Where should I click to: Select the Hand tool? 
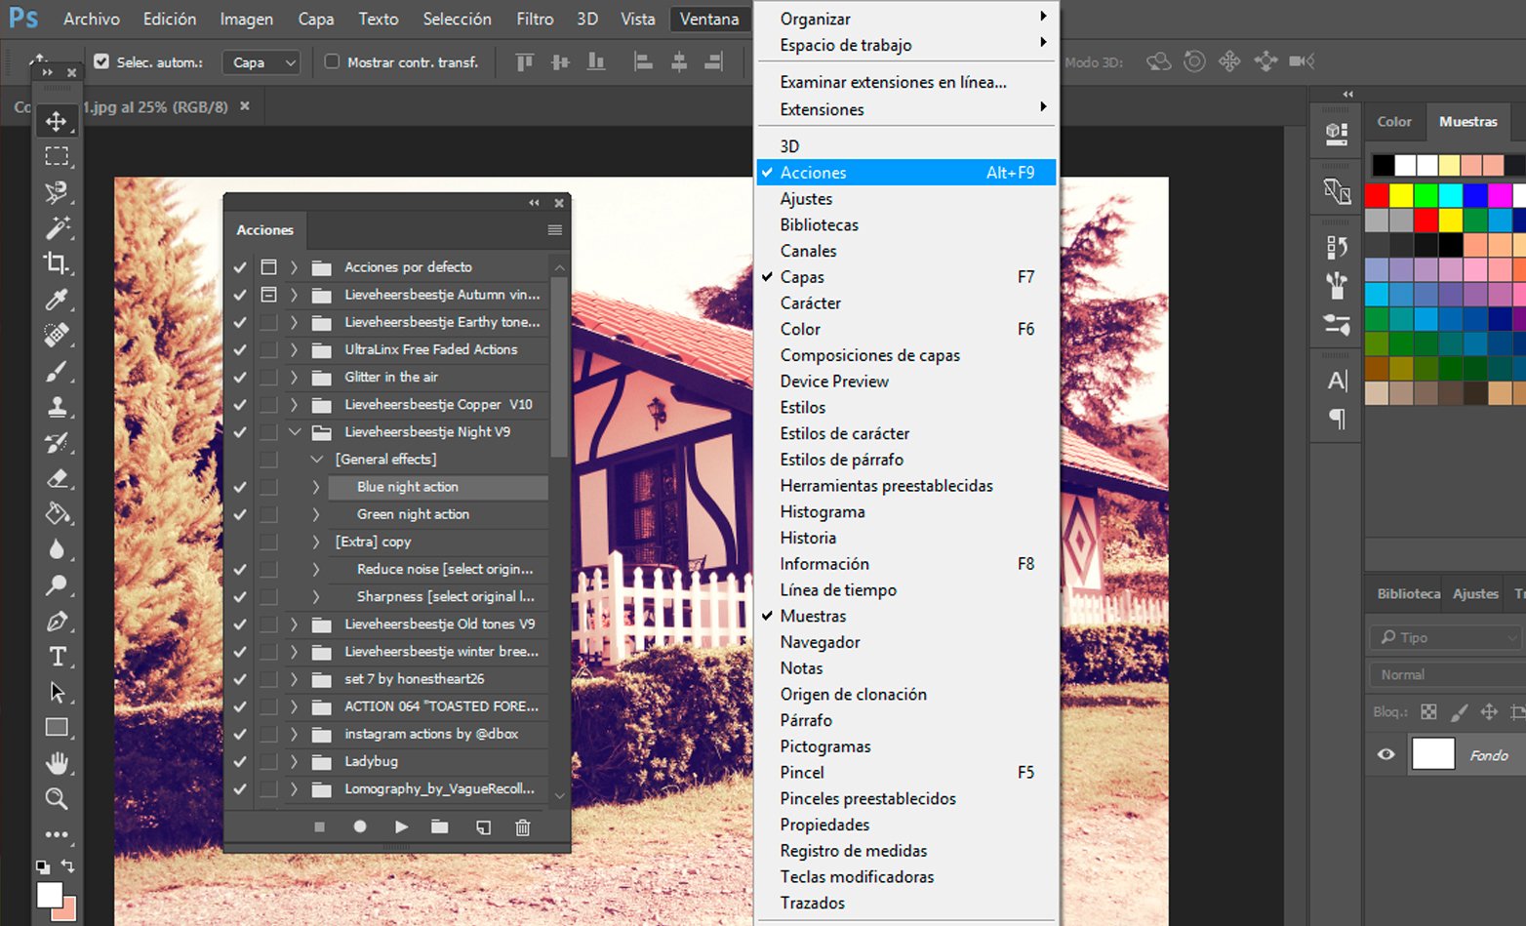[57, 763]
